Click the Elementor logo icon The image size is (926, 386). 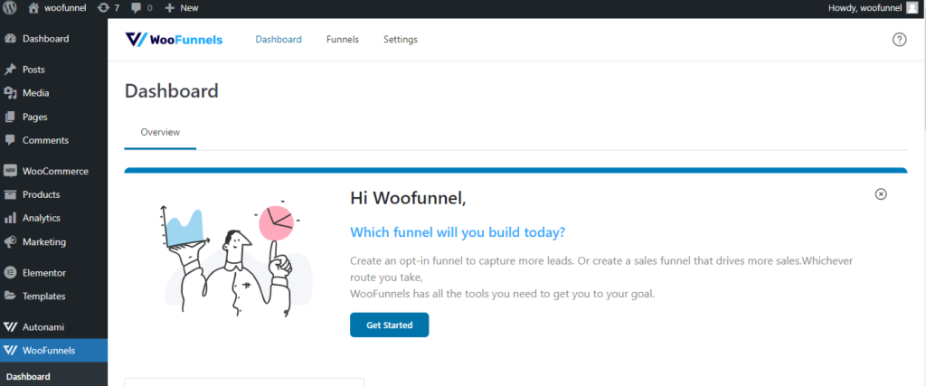[10, 273]
